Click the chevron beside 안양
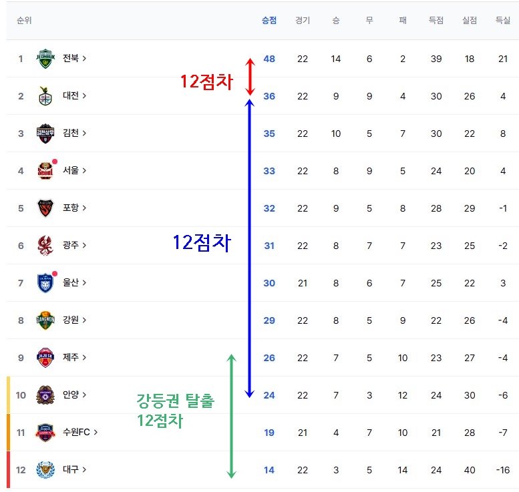The height and width of the screenshot is (492, 519). (85, 395)
